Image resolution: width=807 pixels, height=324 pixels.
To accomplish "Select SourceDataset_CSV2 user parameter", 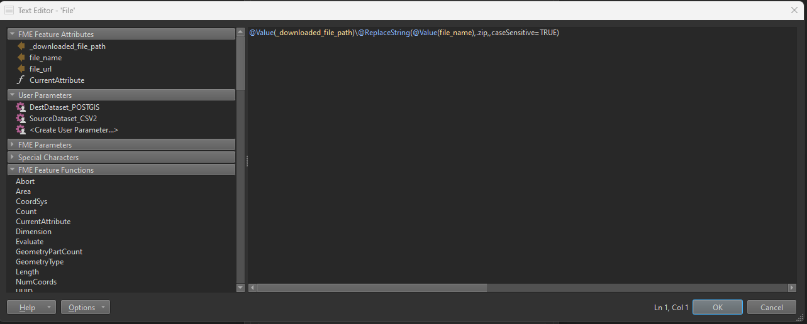I will click(63, 119).
